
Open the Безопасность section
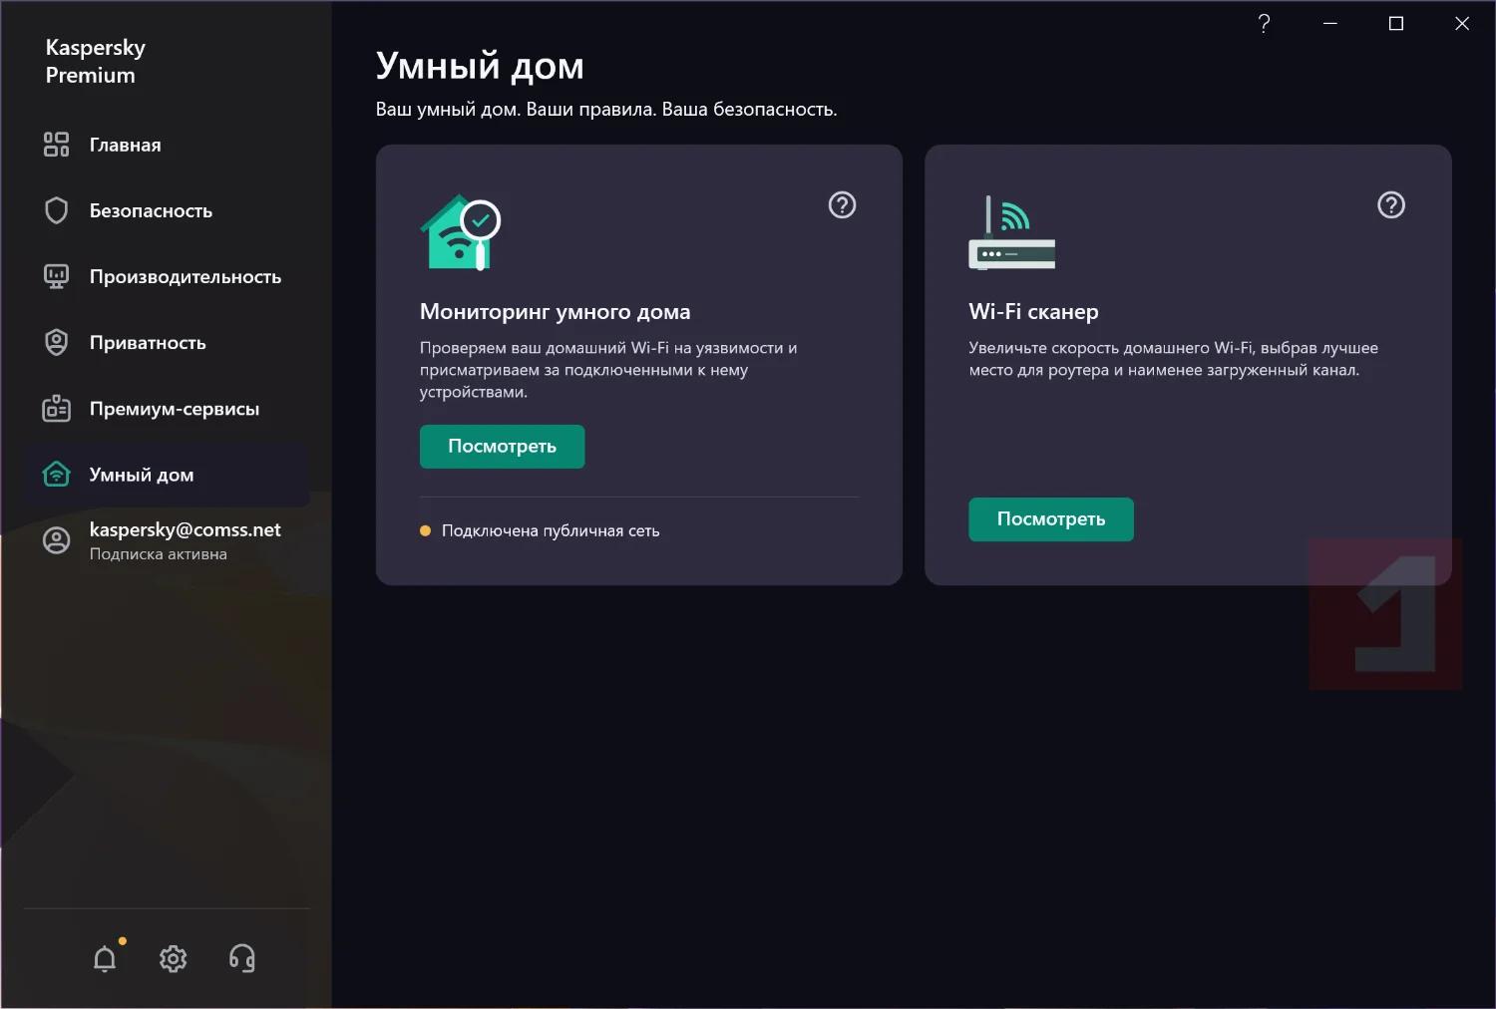tap(167, 210)
